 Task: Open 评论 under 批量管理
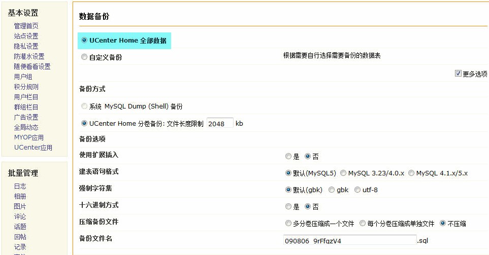(x=20, y=216)
